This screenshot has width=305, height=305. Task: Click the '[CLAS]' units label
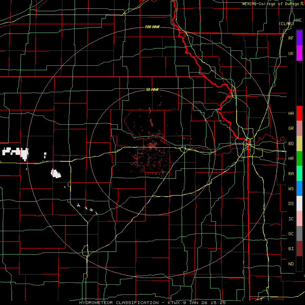pos(286,23)
